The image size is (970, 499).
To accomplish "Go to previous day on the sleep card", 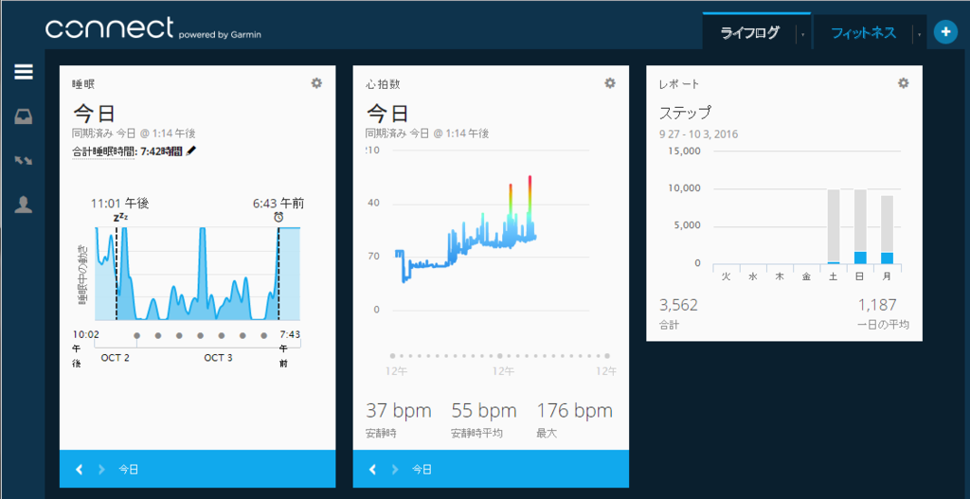I will point(80,470).
